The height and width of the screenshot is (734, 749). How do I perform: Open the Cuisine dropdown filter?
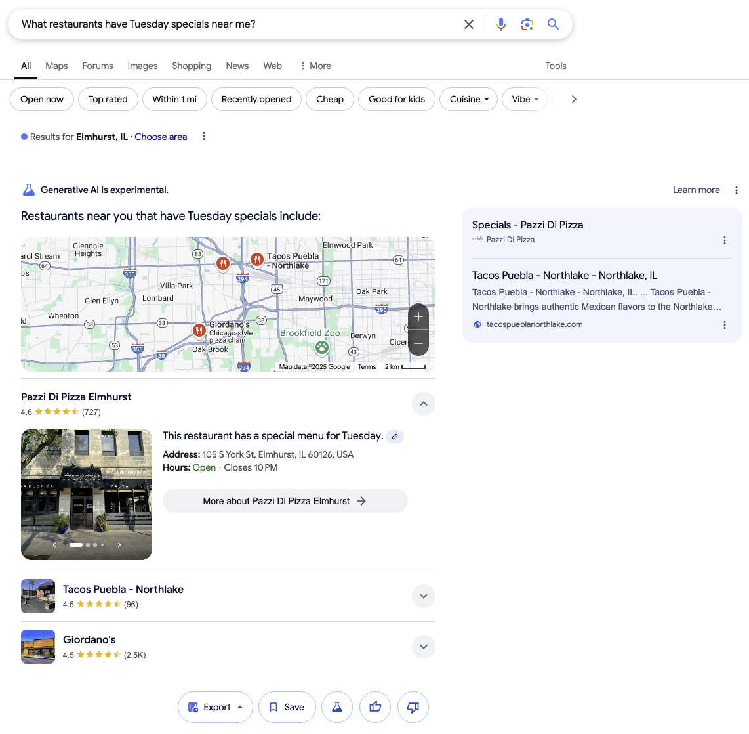click(468, 99)
